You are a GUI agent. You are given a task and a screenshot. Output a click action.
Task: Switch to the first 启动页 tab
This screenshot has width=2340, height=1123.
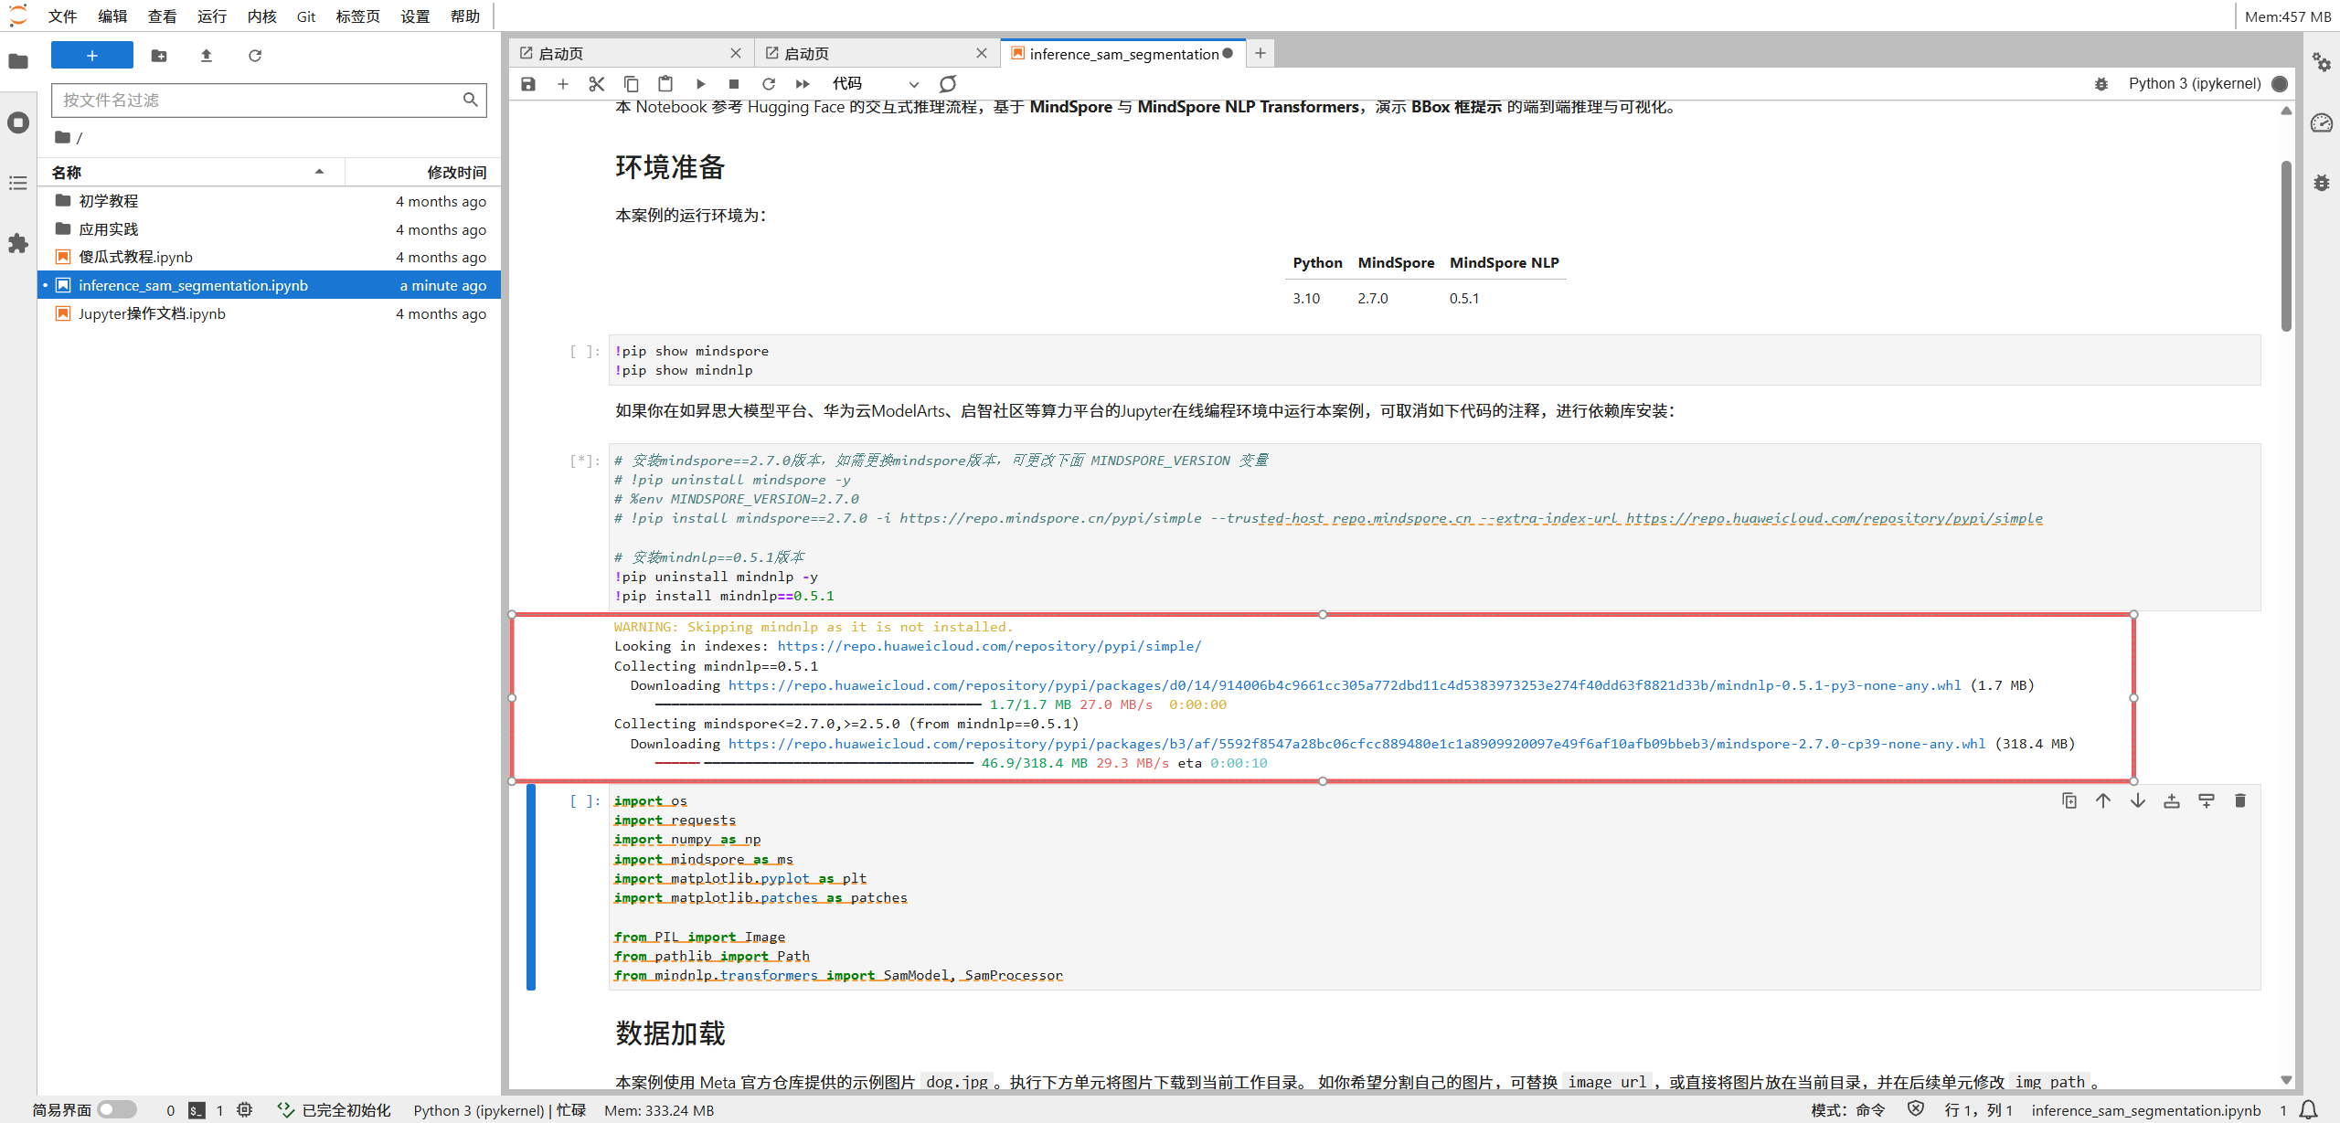point(631,54)
